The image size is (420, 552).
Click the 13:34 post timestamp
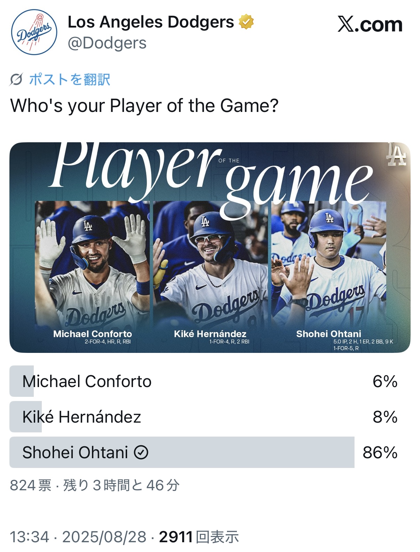[x=30, y=537]
